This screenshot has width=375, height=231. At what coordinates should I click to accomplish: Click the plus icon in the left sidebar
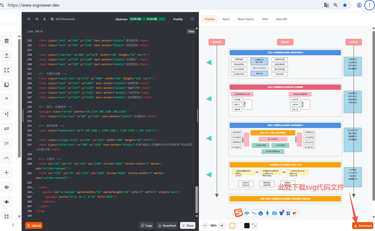coord(6,173)
